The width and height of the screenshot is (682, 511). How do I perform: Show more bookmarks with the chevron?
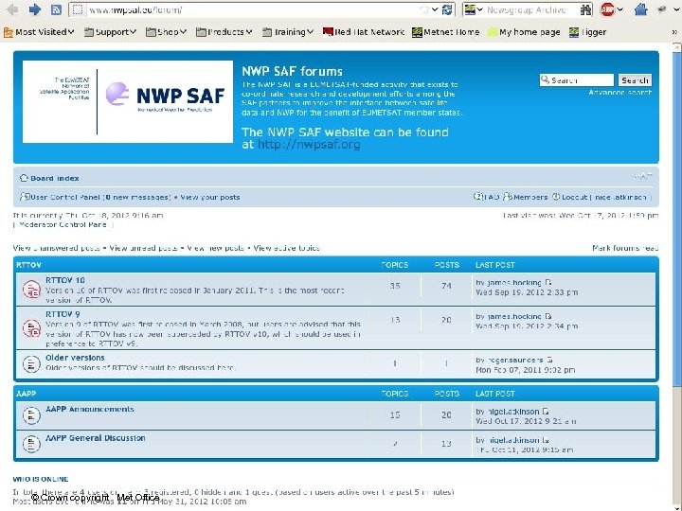pos(673,32)
